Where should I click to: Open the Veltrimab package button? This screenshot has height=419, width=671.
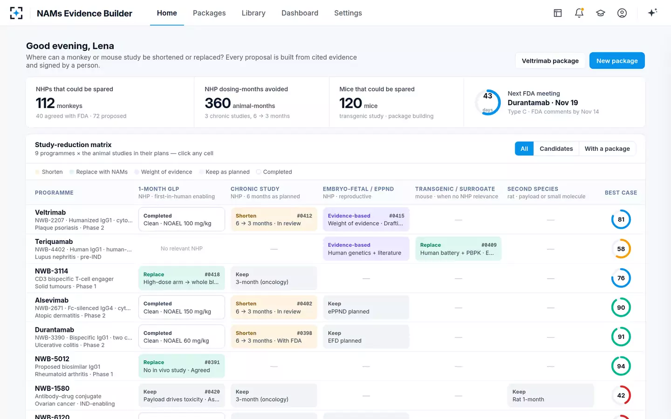pyautogui.click(x=550, y=61)
